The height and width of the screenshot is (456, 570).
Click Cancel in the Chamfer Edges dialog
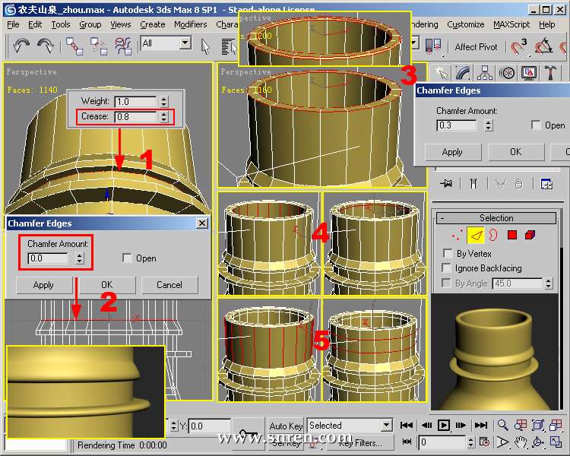pos(169,285)
